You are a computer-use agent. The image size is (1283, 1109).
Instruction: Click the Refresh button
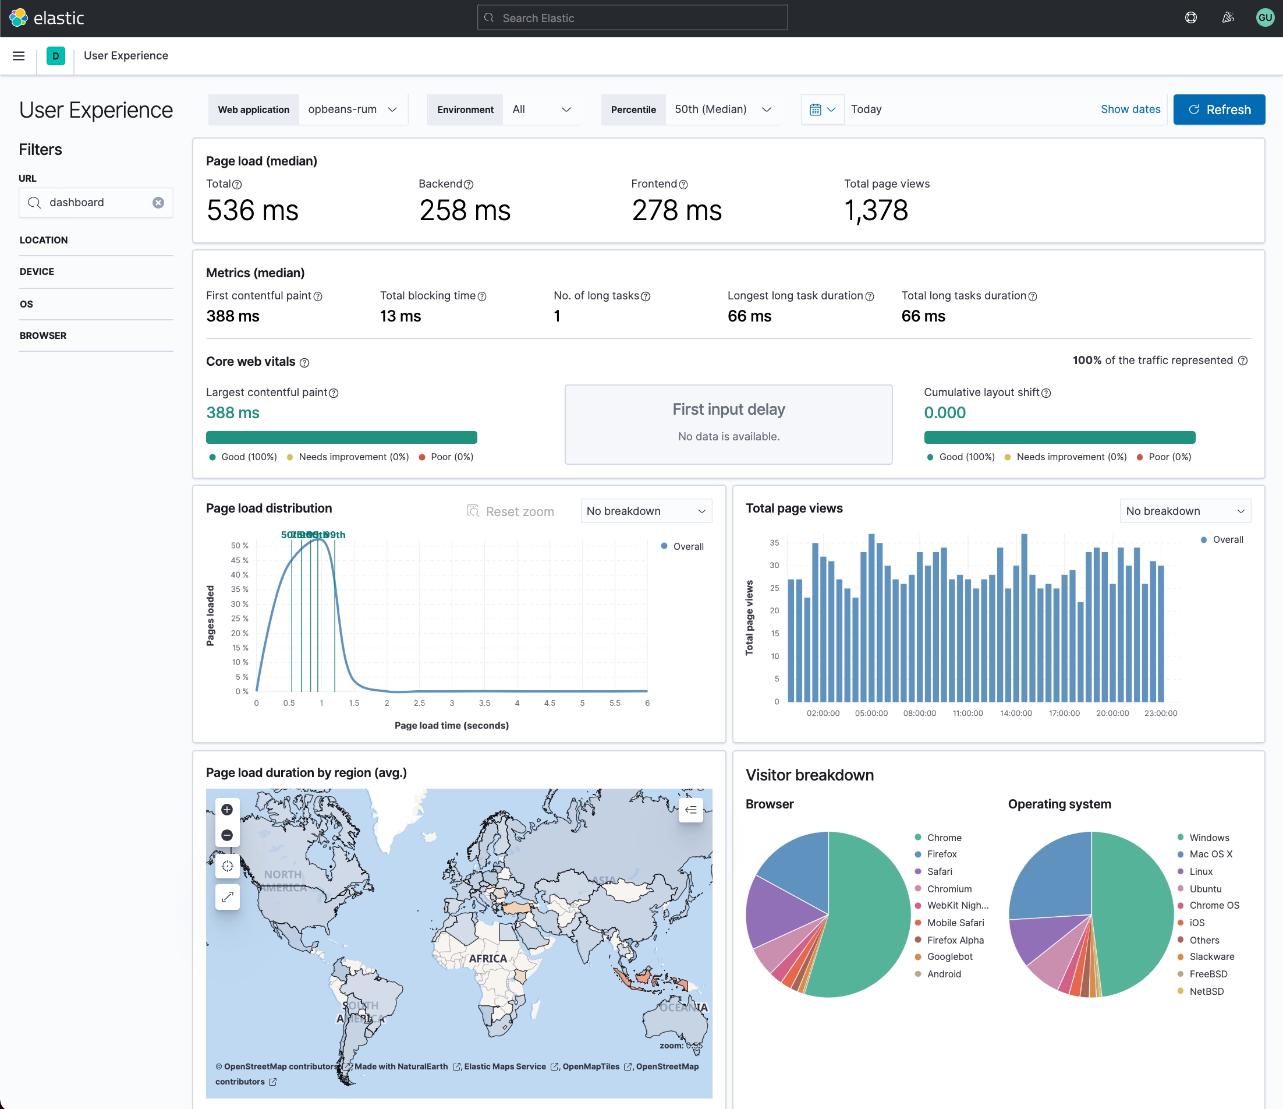coord(1218,110)
